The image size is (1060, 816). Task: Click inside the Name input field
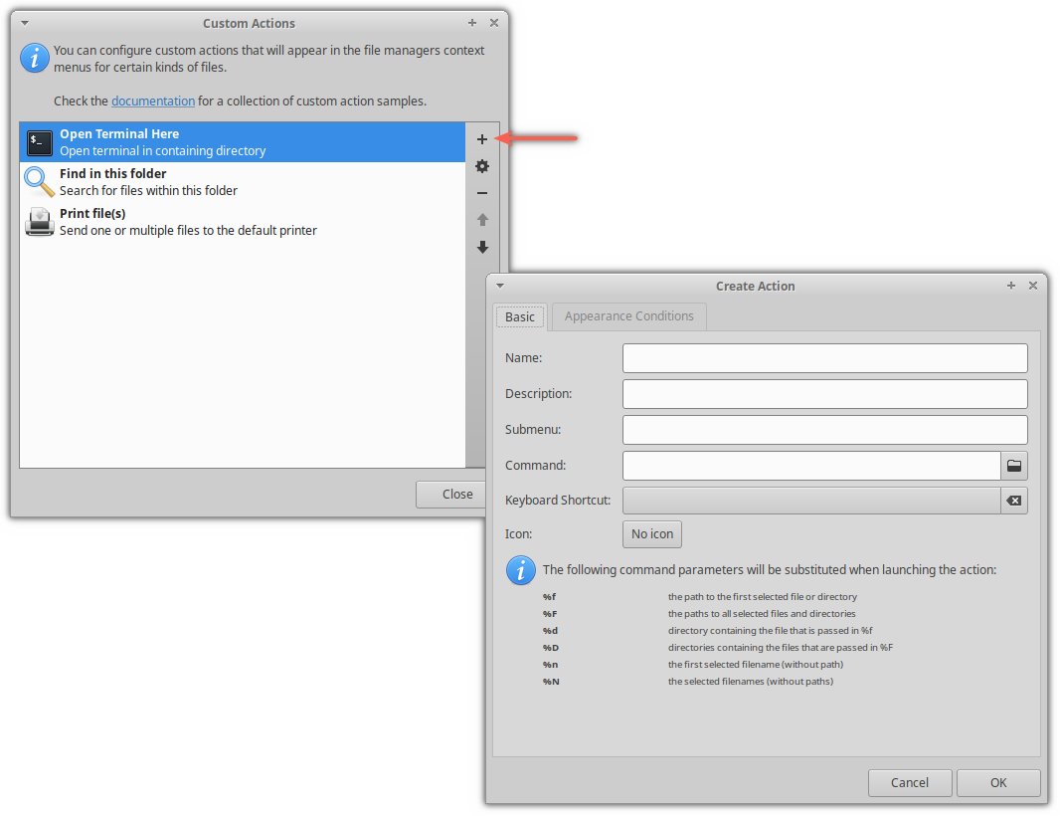(825, 357)
